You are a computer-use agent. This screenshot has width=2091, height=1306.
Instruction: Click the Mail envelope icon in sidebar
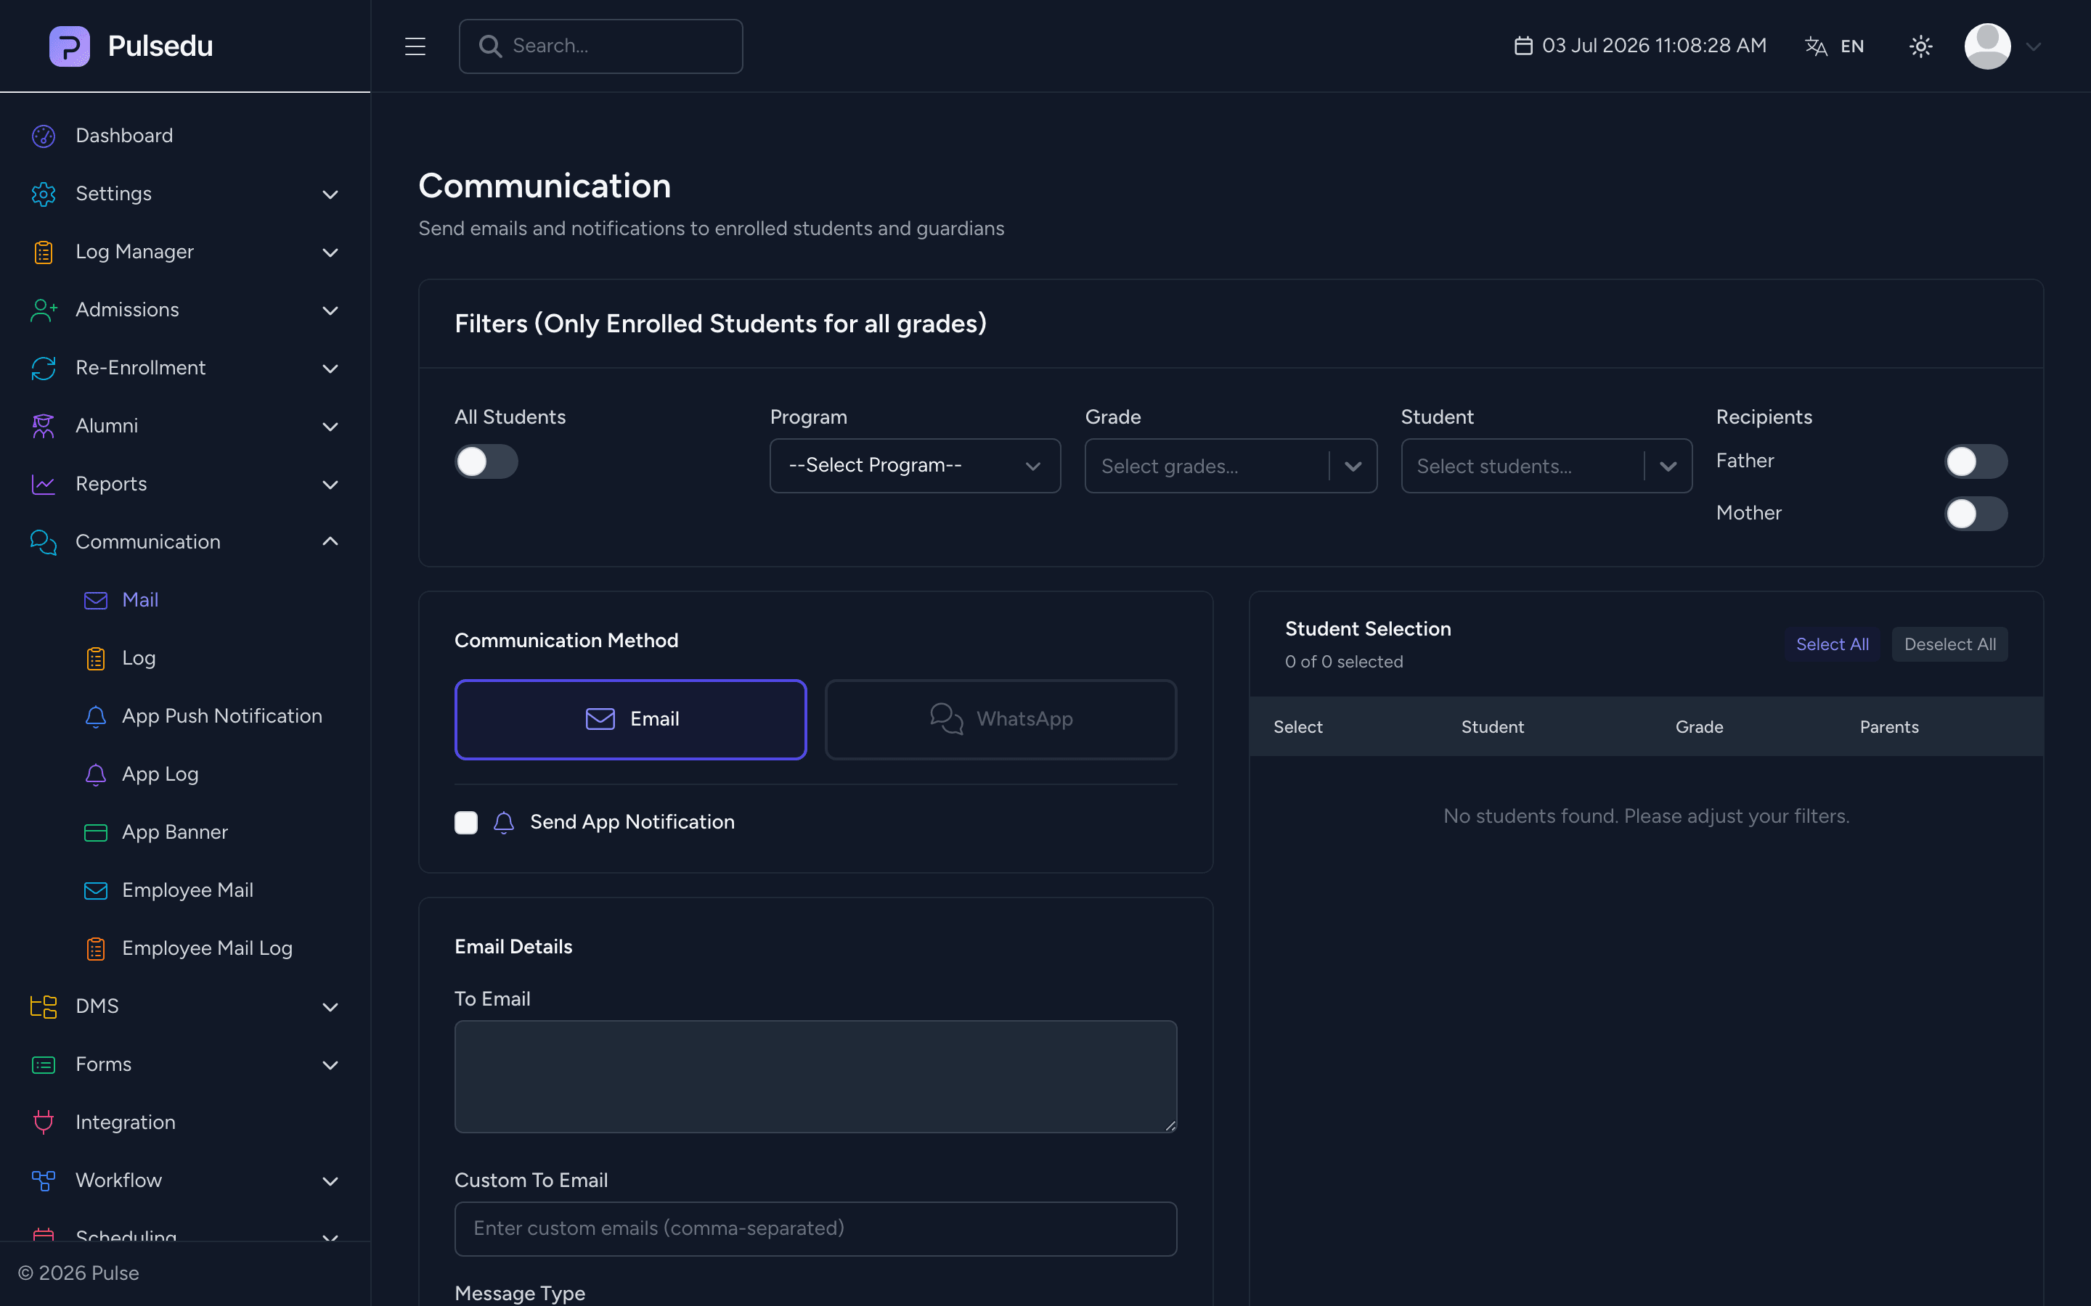point(96,600)
